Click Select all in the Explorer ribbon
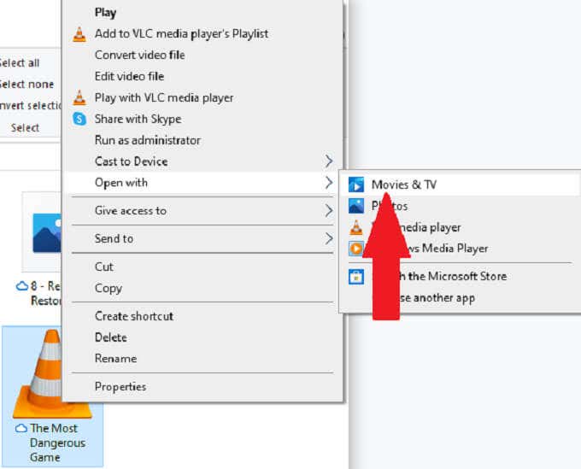This screenshot has height=469, width=581. point(20,63)
